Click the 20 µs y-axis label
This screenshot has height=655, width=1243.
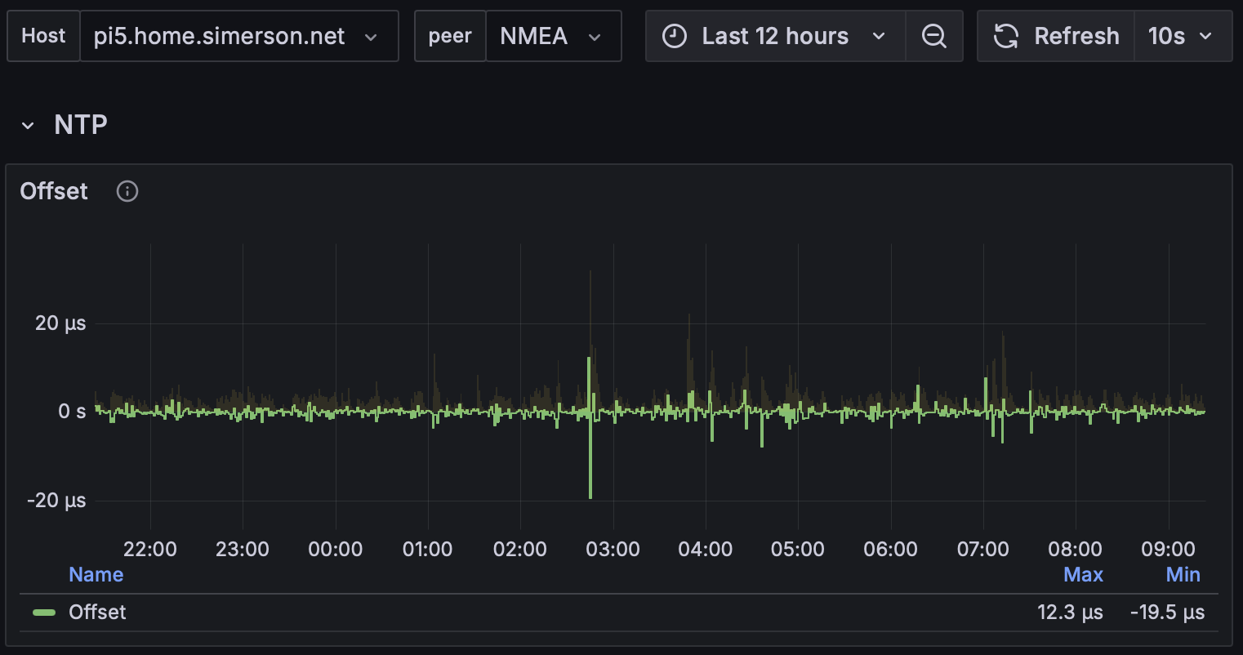tap(60, 323)
